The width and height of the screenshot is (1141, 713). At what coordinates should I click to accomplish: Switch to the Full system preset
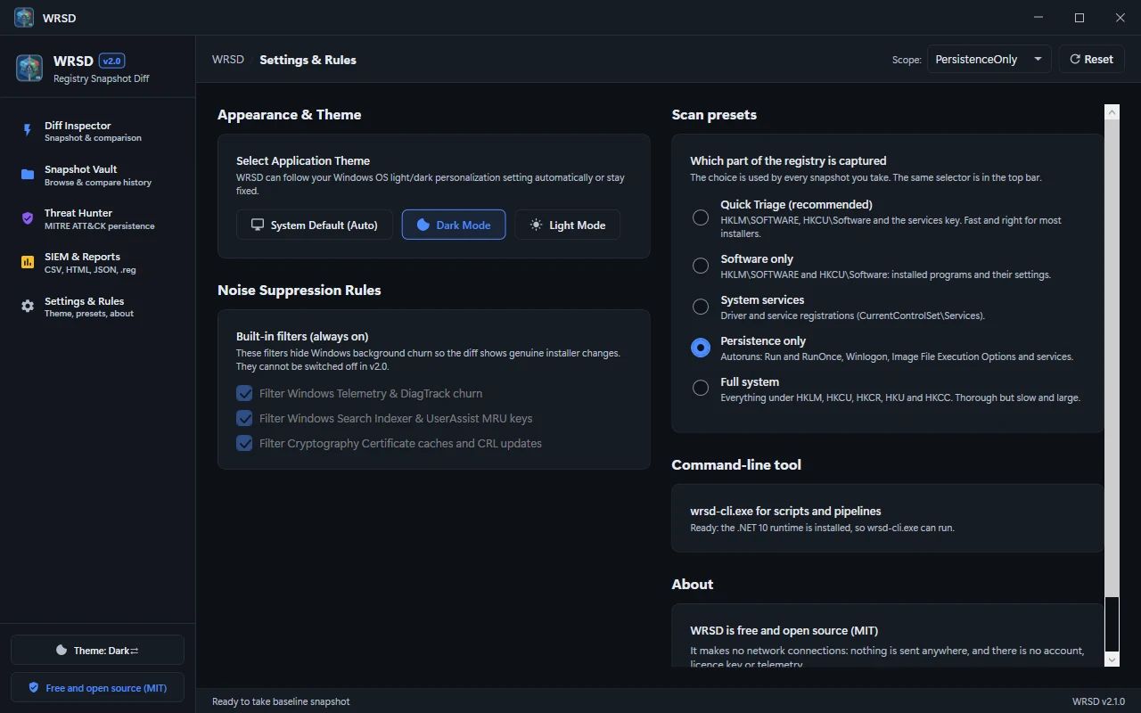701,389
